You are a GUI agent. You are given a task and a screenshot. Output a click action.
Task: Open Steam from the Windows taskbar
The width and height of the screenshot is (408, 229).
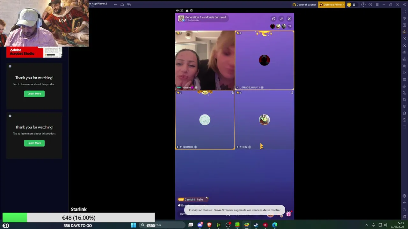pos(256,225)
